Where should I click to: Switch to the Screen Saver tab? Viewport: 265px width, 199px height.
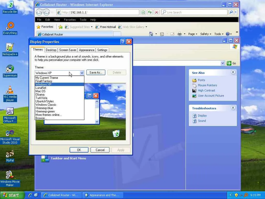[x=68, y=50]
